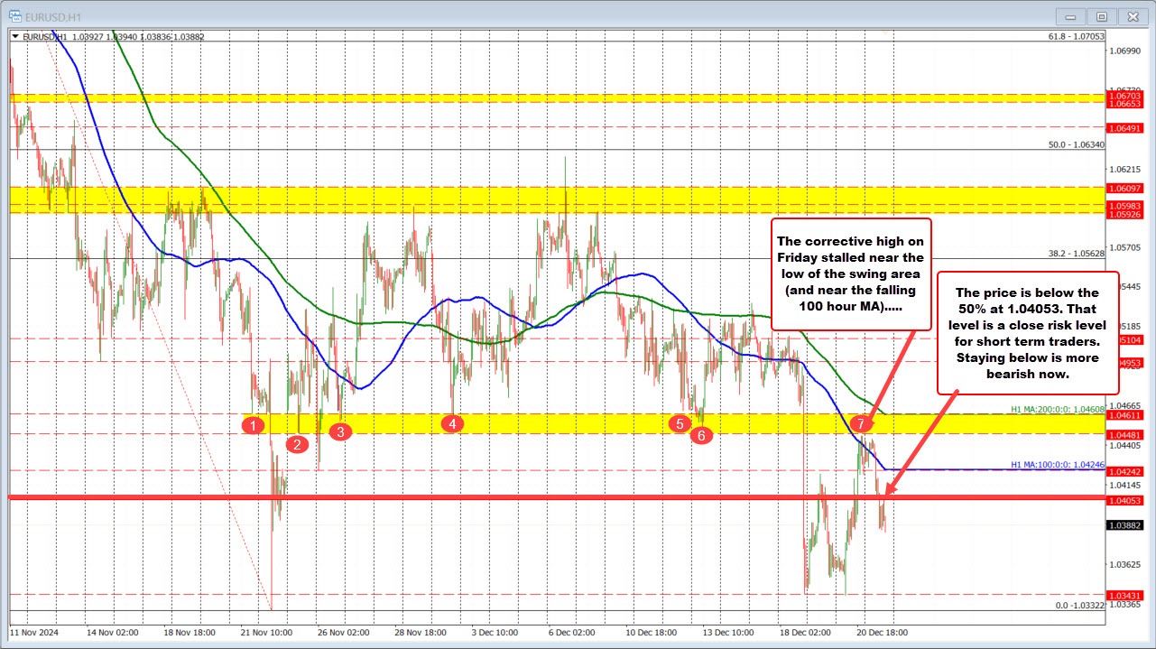Restore the chart window size
The width and height of the screenshot is (1156, 649).
[x=1101, y=15]
